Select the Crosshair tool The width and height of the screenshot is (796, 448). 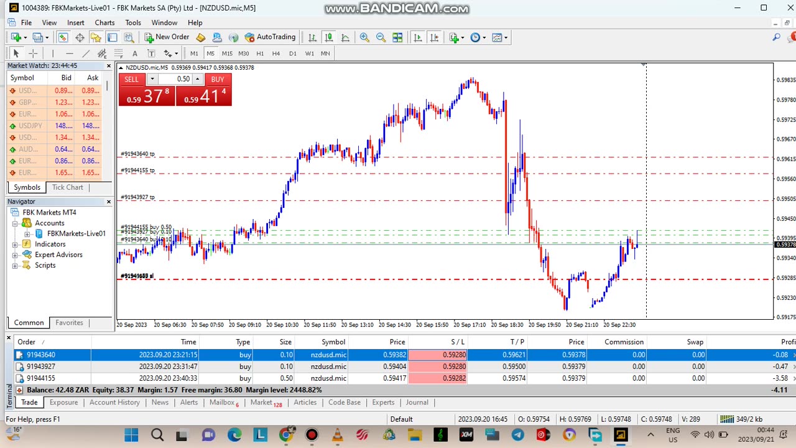click(33, 54)
